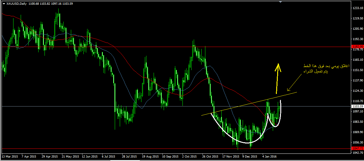Click the 9 Dec 2015 date label
The image size is (364, 161).
click(x=249, y=156)
